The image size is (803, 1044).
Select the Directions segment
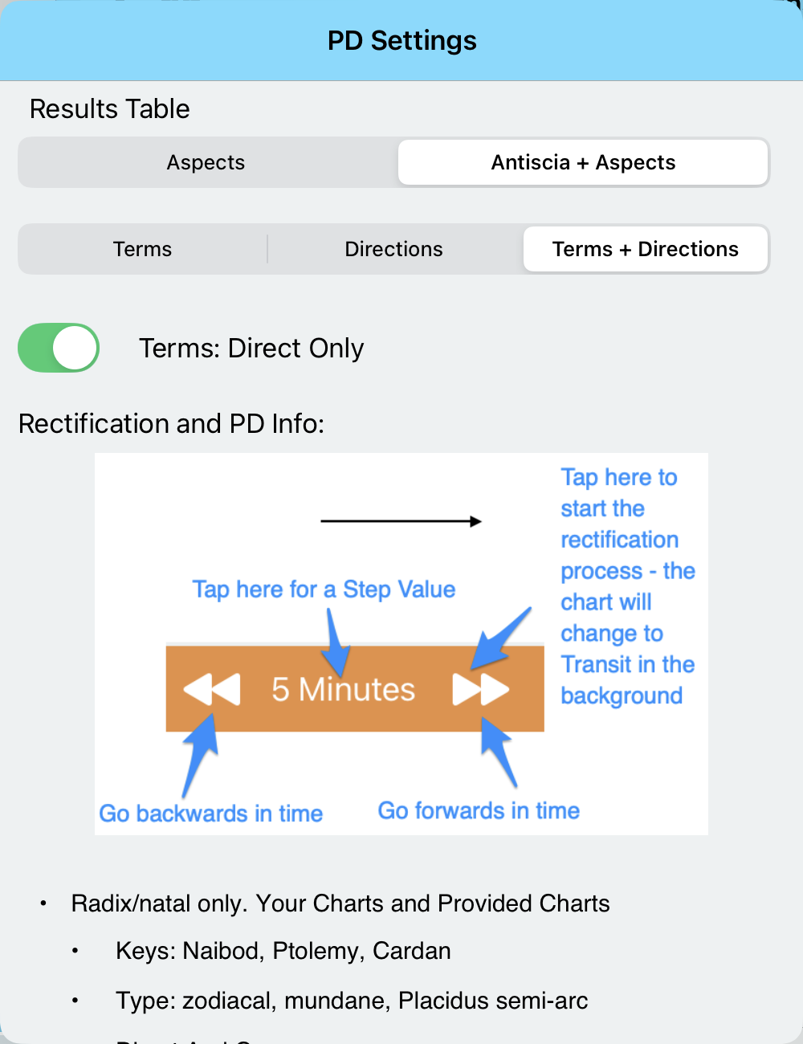click(393, 249)
